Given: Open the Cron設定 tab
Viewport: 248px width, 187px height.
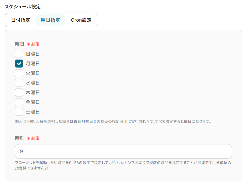Looking at the screenshot, I should click(81, 20).
